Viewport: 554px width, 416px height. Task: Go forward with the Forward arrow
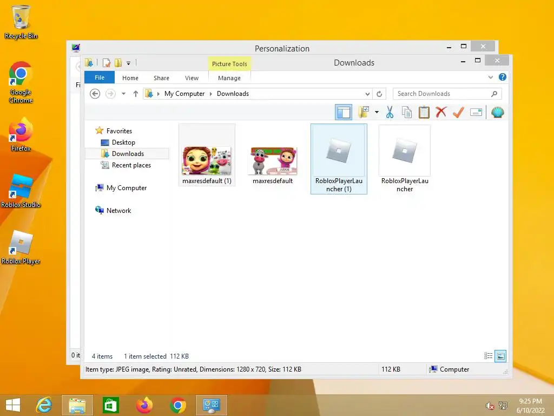click(x=110, y=94)
